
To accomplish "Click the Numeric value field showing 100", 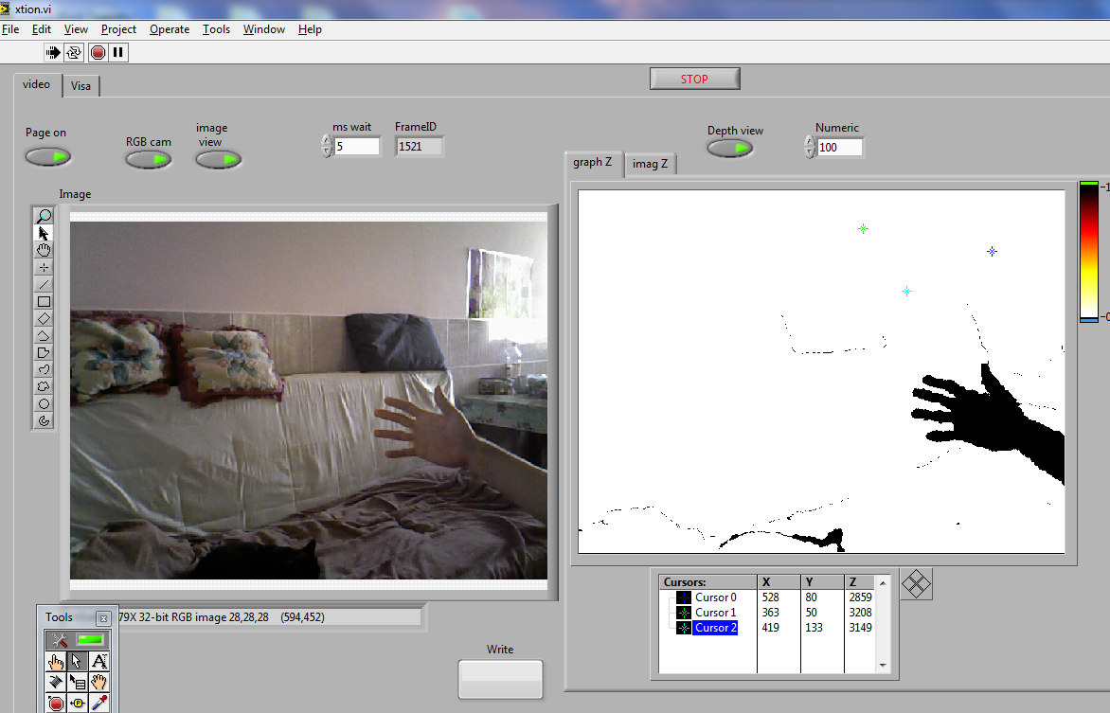I will point(839,147).
